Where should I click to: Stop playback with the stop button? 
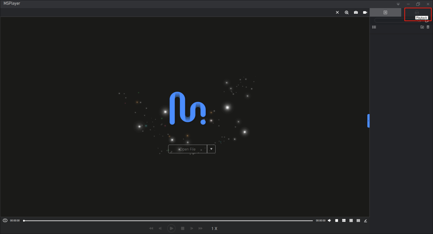(183, 228)
